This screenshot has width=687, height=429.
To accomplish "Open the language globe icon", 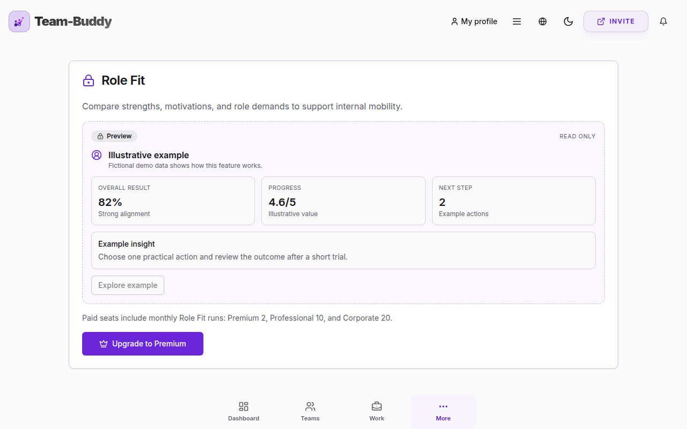I will (x=543, y=21).
